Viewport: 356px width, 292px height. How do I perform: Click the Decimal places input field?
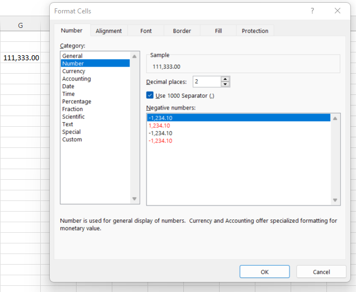tap(206, 82)
